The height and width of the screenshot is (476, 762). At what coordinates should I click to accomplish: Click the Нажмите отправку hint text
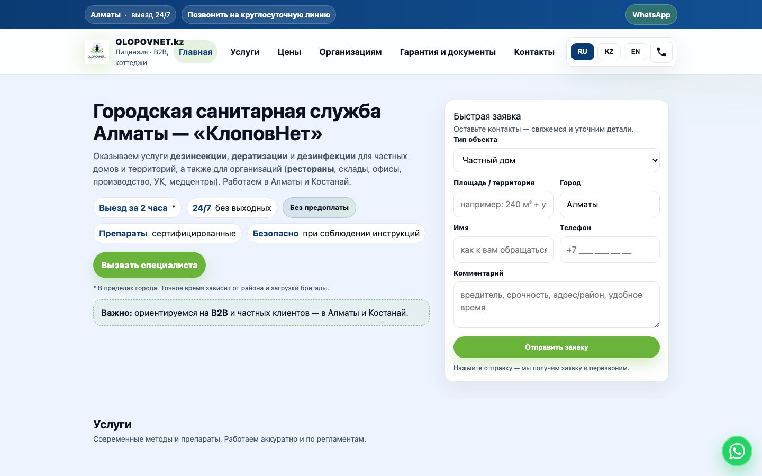541,368
